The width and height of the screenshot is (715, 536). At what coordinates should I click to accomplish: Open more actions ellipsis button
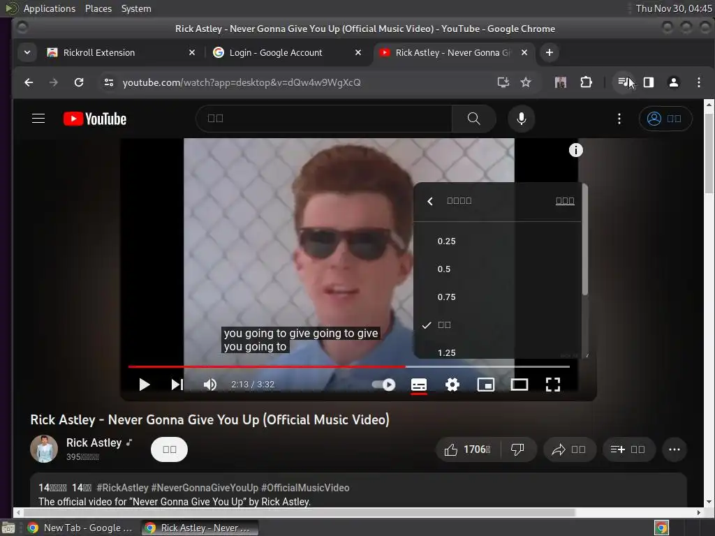click(x=675, y=449)
